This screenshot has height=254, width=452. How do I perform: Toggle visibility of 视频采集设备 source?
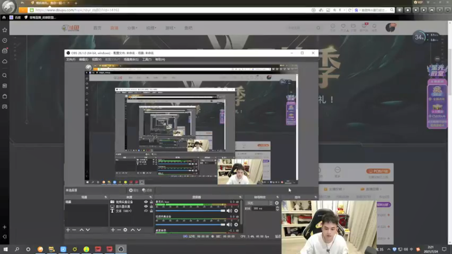coord(146,202)
